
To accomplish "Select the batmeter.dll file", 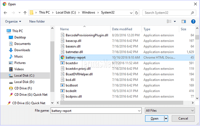I will tap(74, 52).
